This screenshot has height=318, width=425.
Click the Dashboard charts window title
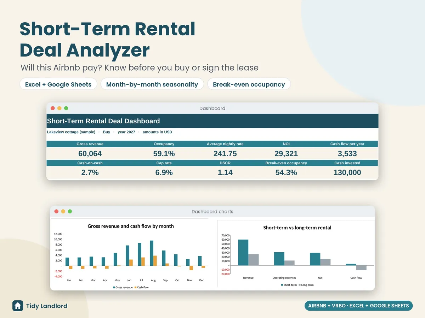tap(212, 212)
